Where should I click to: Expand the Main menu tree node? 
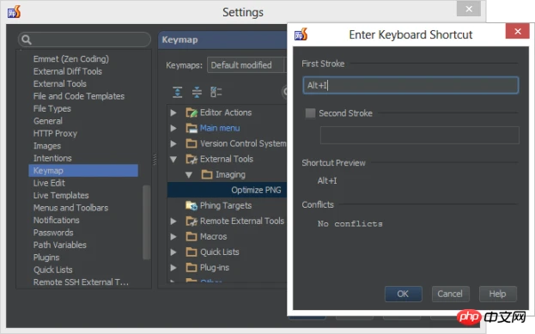[173, 128]
